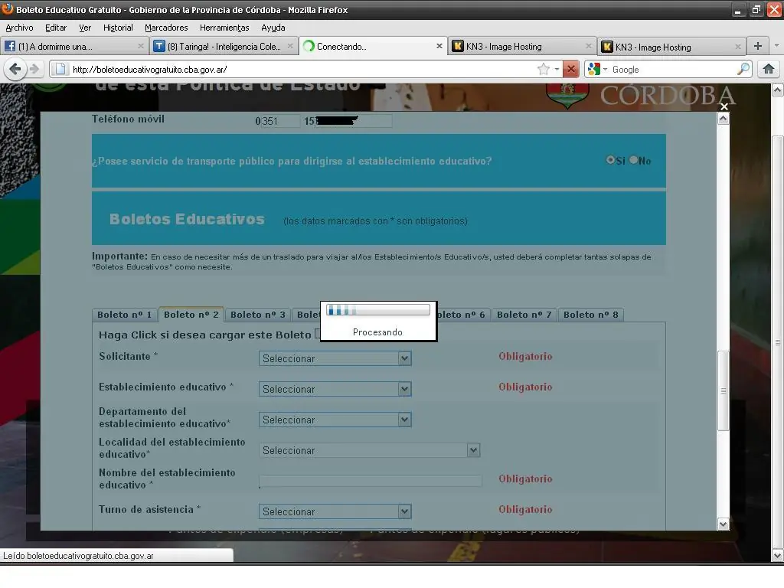Screen dimensions: 784x588
Task: Click the form's inner scrollbar thumb
Action: pos(723,390)
